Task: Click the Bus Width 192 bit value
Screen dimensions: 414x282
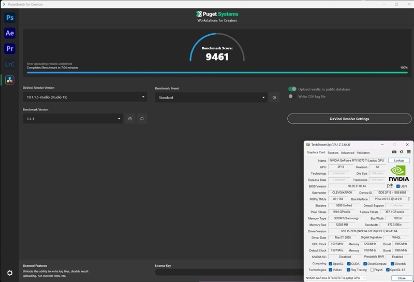Action: (x=397, y=218)
